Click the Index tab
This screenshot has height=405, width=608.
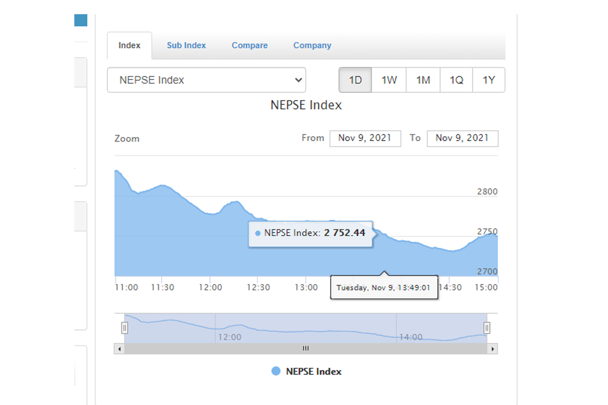tap(129, 46)
